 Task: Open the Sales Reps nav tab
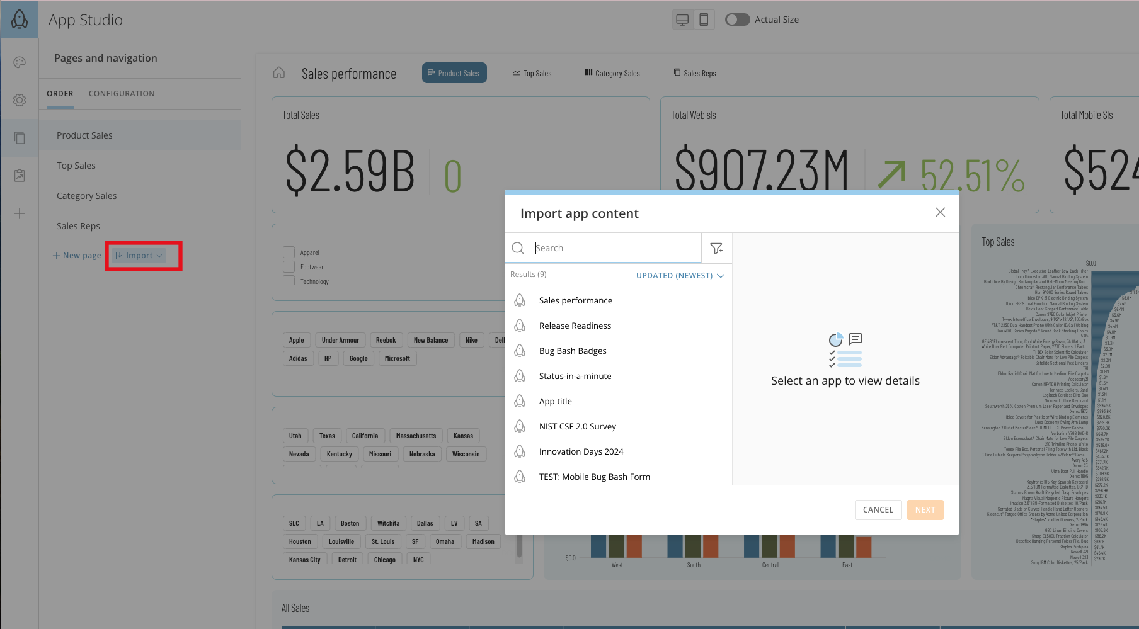695,73
